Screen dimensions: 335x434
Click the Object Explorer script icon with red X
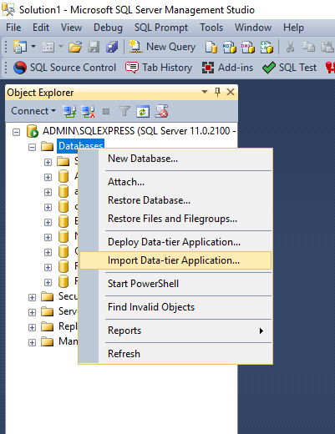tap(162, 111)
